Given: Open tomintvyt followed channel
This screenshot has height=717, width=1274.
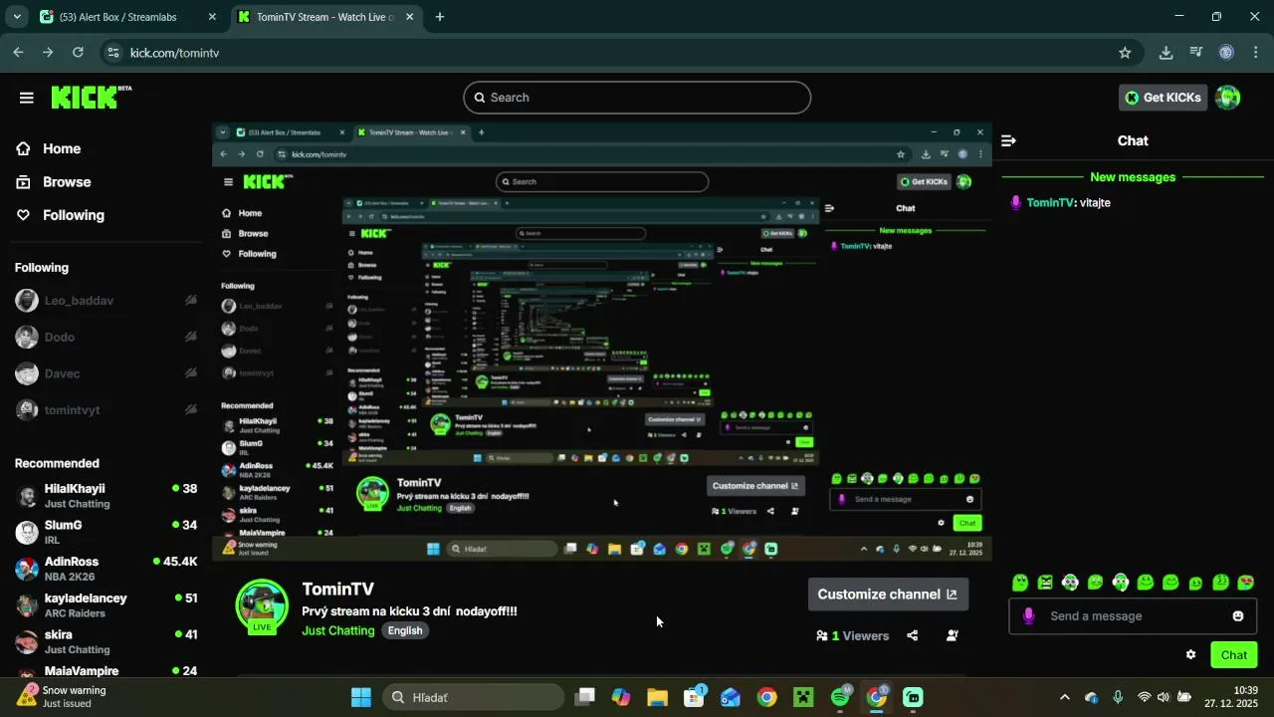Looking at the screenshot, I should click(106, 410).
